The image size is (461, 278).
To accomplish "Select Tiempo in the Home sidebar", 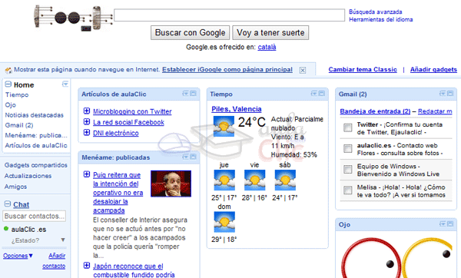I will coord(17,95).
